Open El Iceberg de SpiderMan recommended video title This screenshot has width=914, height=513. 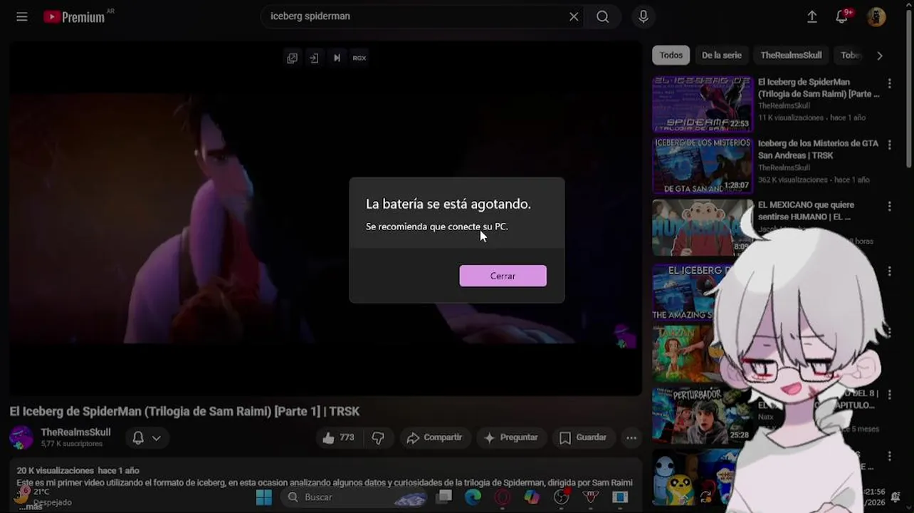819,88
